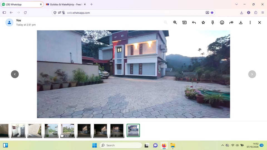Open the 0:22 video thumbnail
Screen dimensions: 267x150
point(68,131)
